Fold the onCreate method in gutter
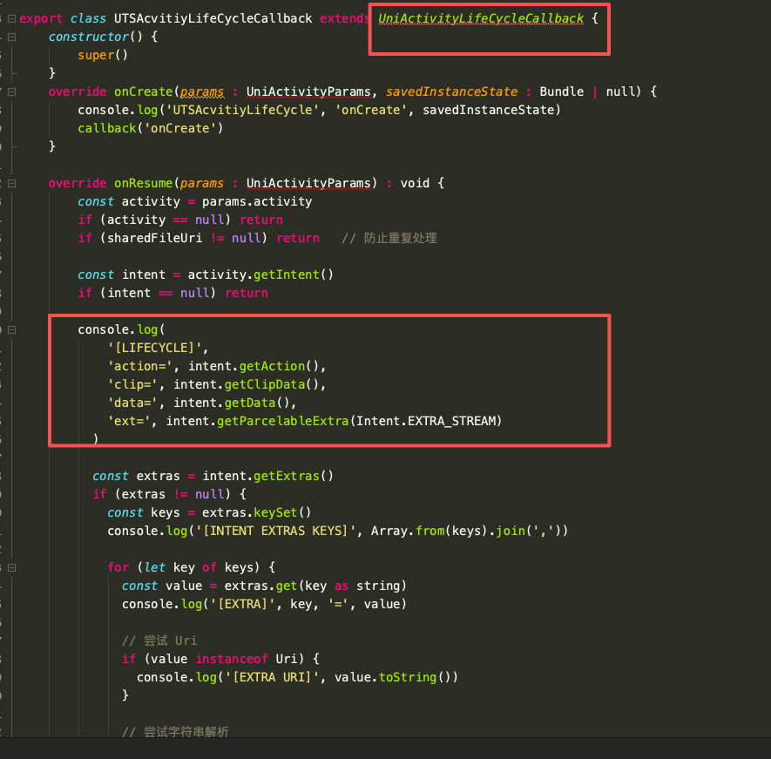This screenshot has height=759, width=771. 11,91
